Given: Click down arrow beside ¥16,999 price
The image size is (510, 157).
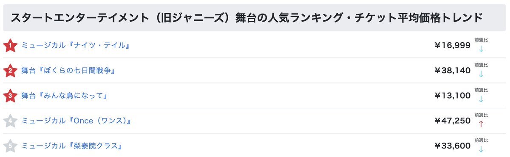Looking at the screenshot, I should click(x=481, y=48).
